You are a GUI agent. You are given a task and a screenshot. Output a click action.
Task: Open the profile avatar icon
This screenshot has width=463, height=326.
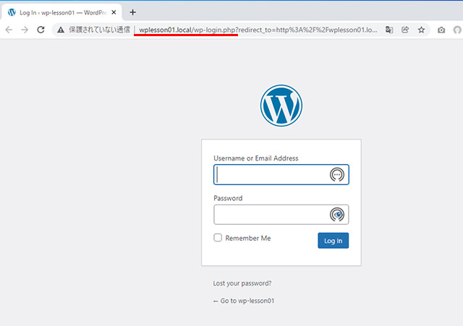[x=457, y=30]
